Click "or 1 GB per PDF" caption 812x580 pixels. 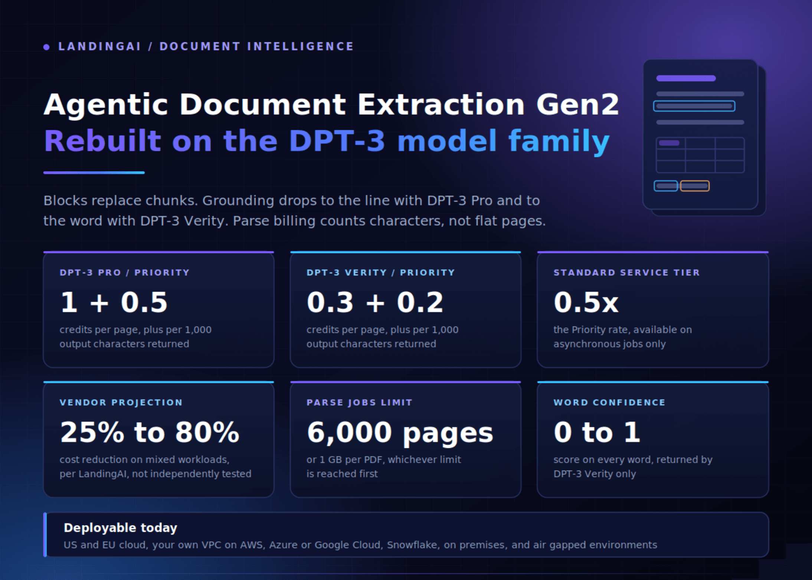(x=384, y=466)
